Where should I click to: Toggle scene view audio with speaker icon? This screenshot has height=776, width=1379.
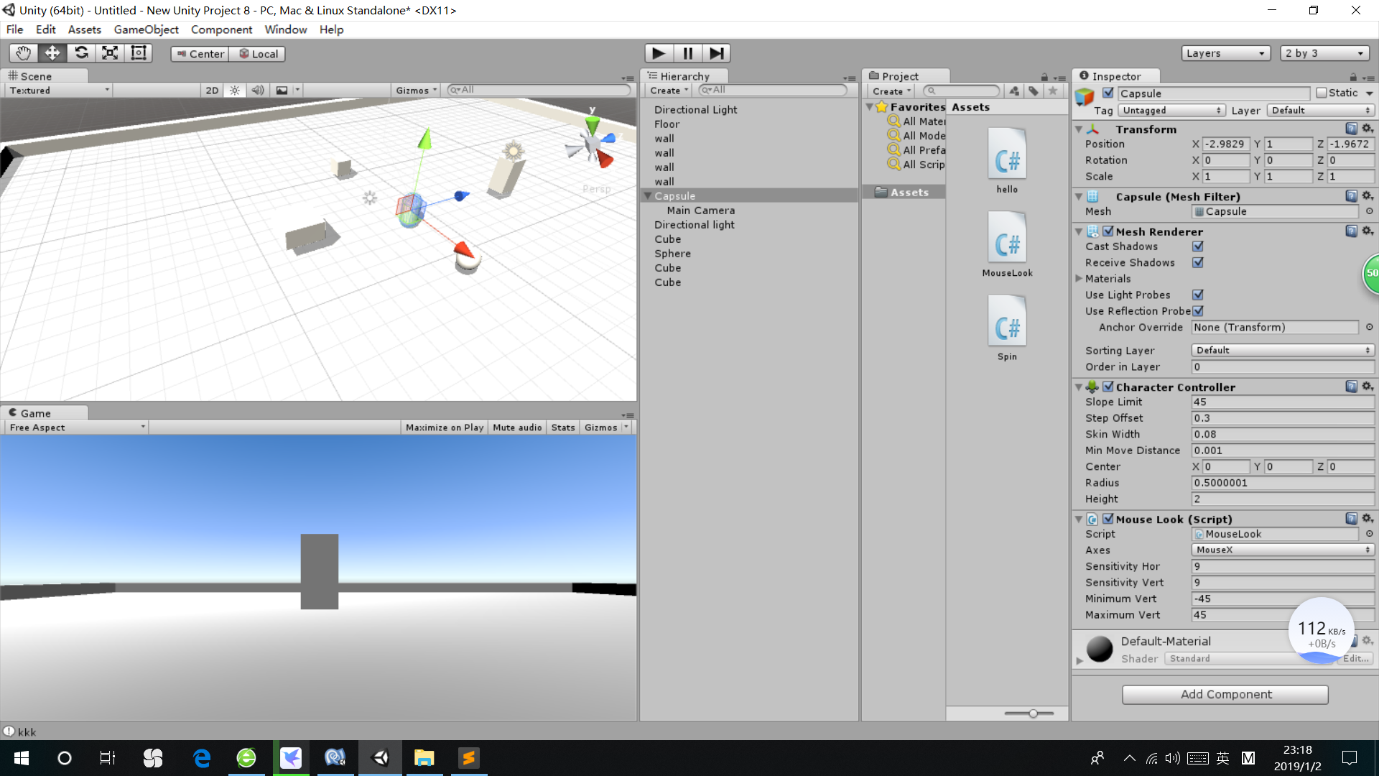pyautogui.click(x=258, y=90)
